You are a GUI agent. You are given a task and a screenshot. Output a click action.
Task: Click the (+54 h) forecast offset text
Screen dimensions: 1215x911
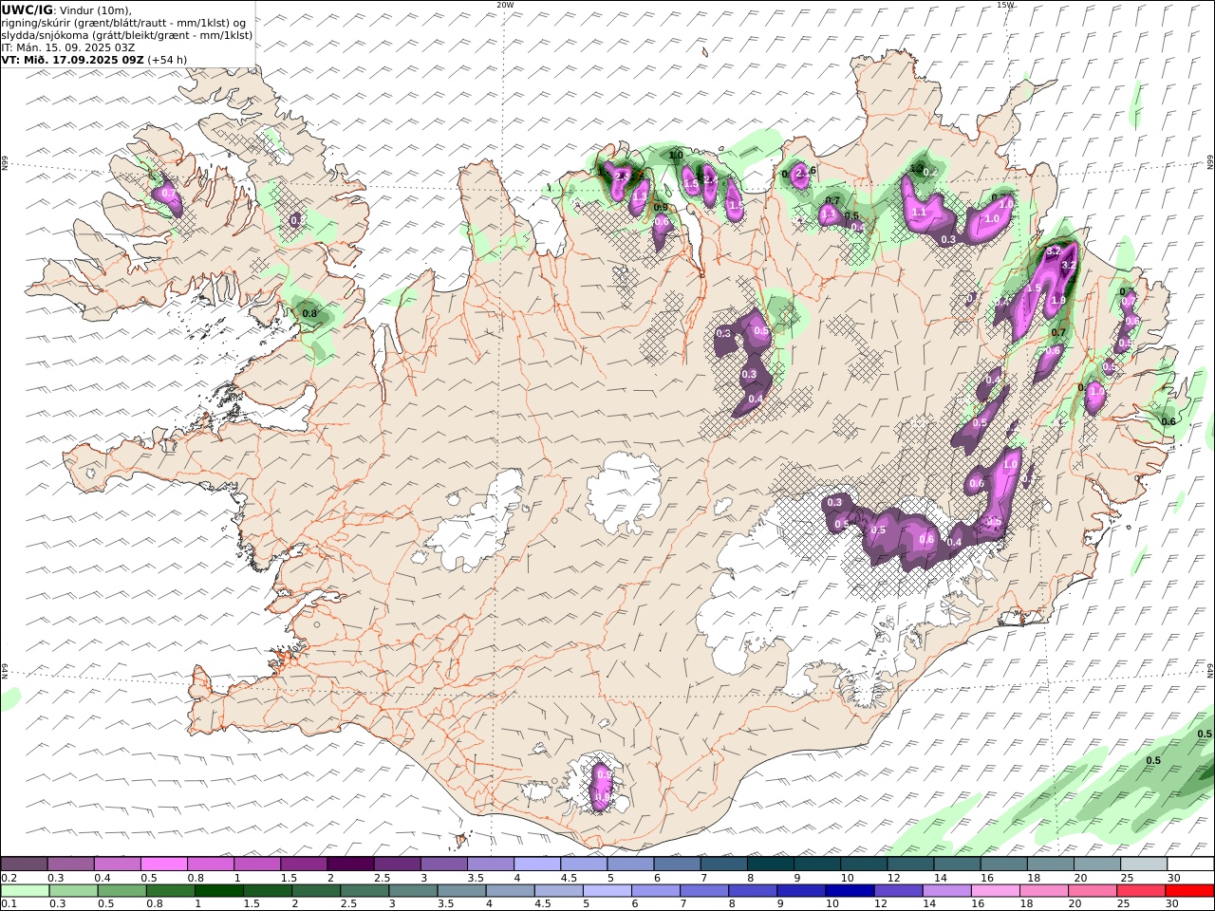(167, 59)
